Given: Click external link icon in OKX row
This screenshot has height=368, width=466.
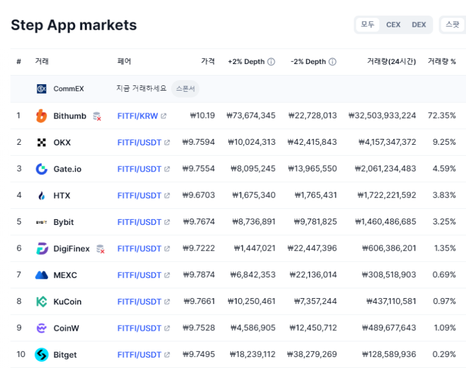Looking at the screenshot, I should tap(167, 142).
